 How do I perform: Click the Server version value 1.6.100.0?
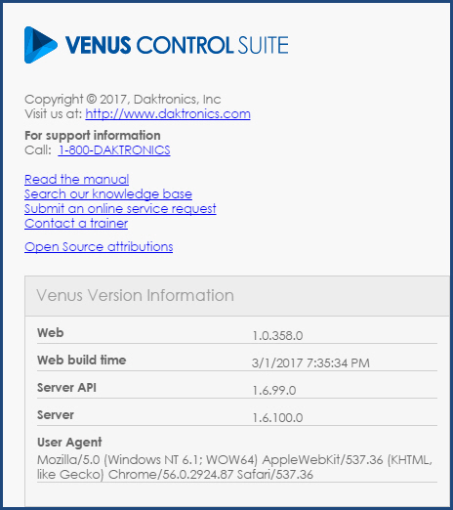[277, 418]
